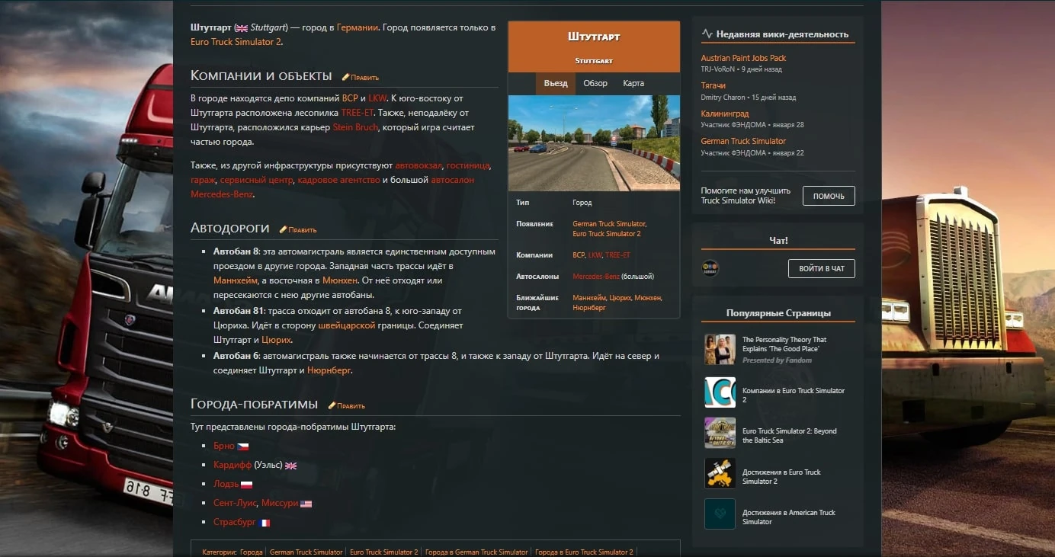Click the UK flag before Stuttgart
This screenshot has width=1055, height=557.
[x=242, y=28]
